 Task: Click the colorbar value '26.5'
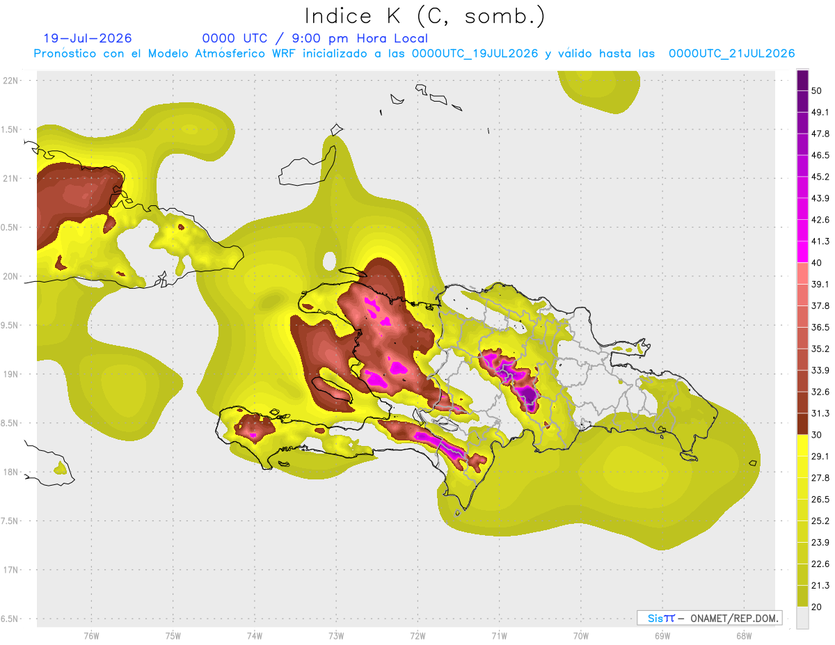point(820,500)
